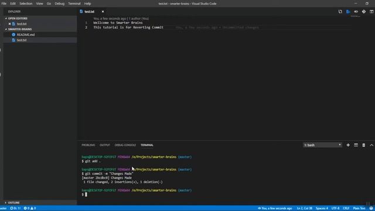Image resolution: width=375 pixels, height=211 pixels.
Task: Change indentation via Spaces: 4
Action: (x=322, y=208)
